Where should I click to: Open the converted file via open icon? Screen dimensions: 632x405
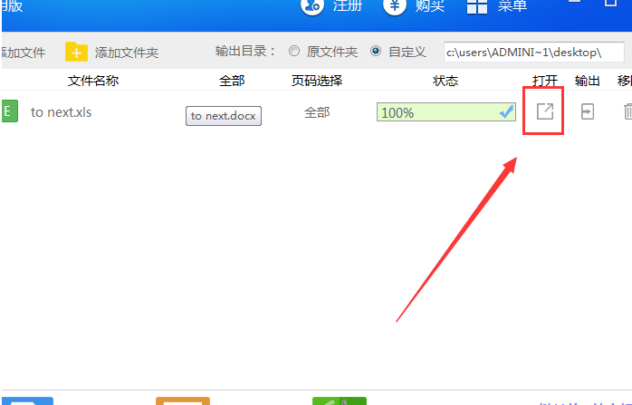pos(545,111)
